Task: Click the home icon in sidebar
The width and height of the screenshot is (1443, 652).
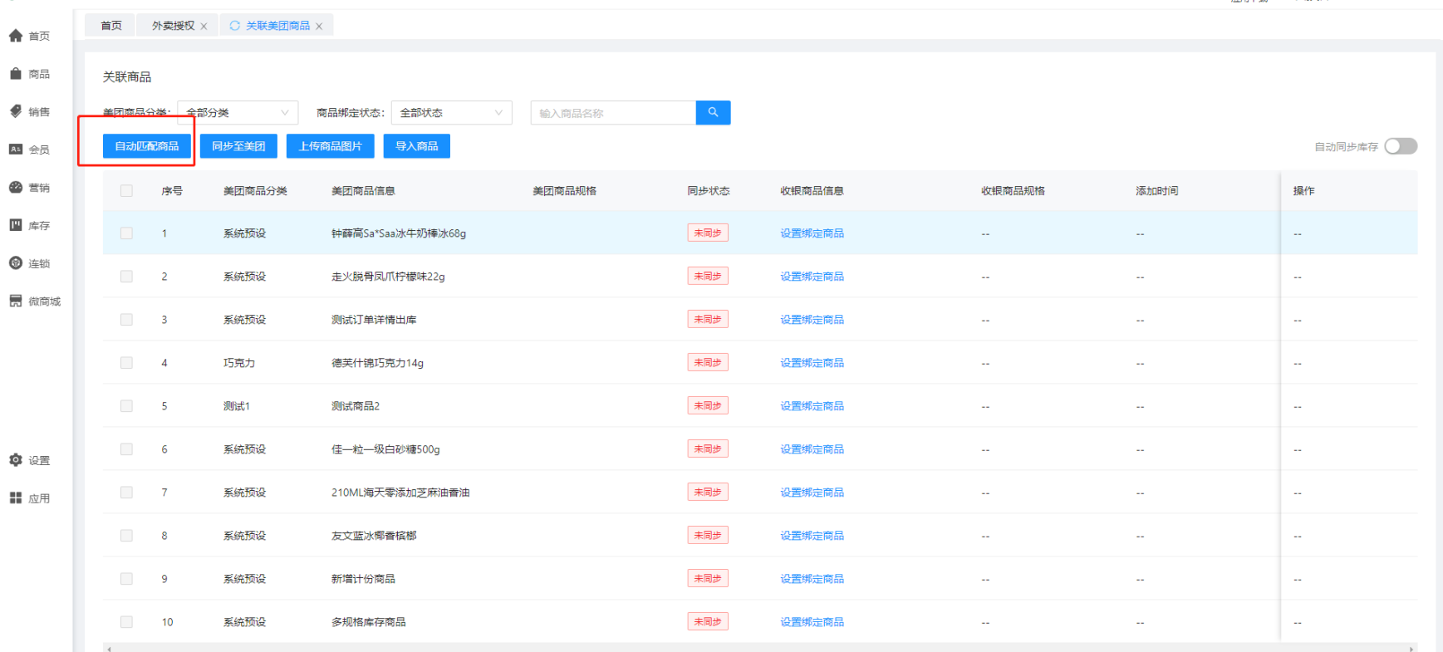Action: [x=16, y=36]
